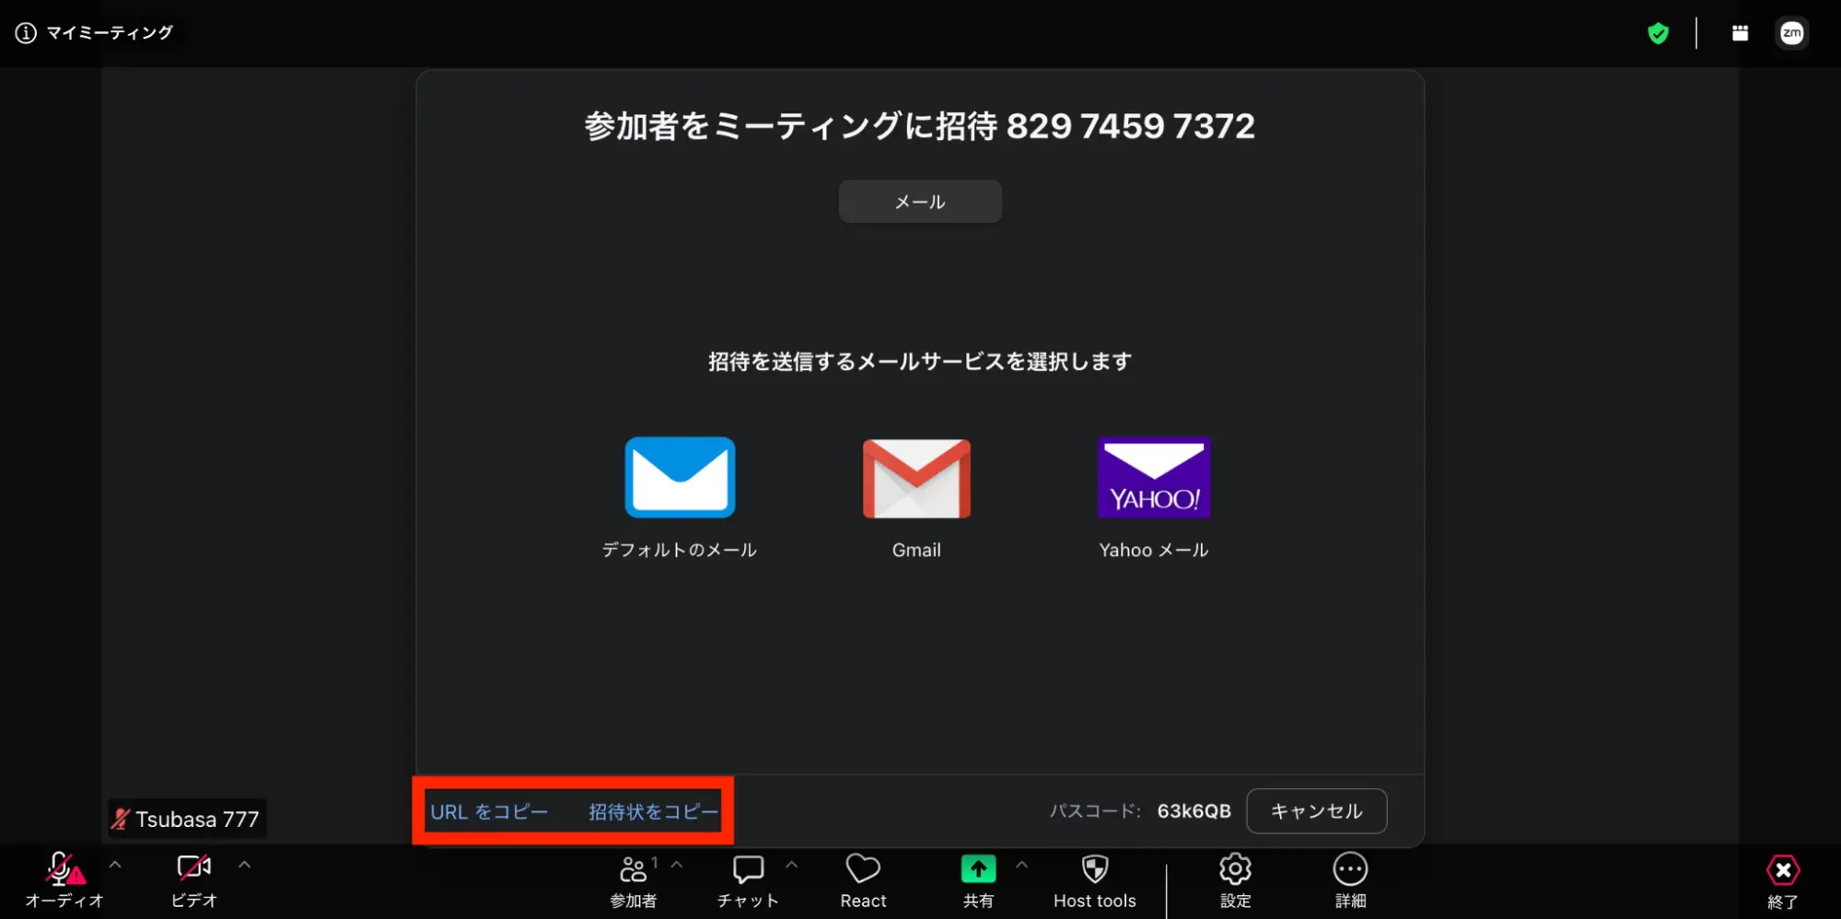
Task: Open the チャット panel
Action: click(748, 880)
